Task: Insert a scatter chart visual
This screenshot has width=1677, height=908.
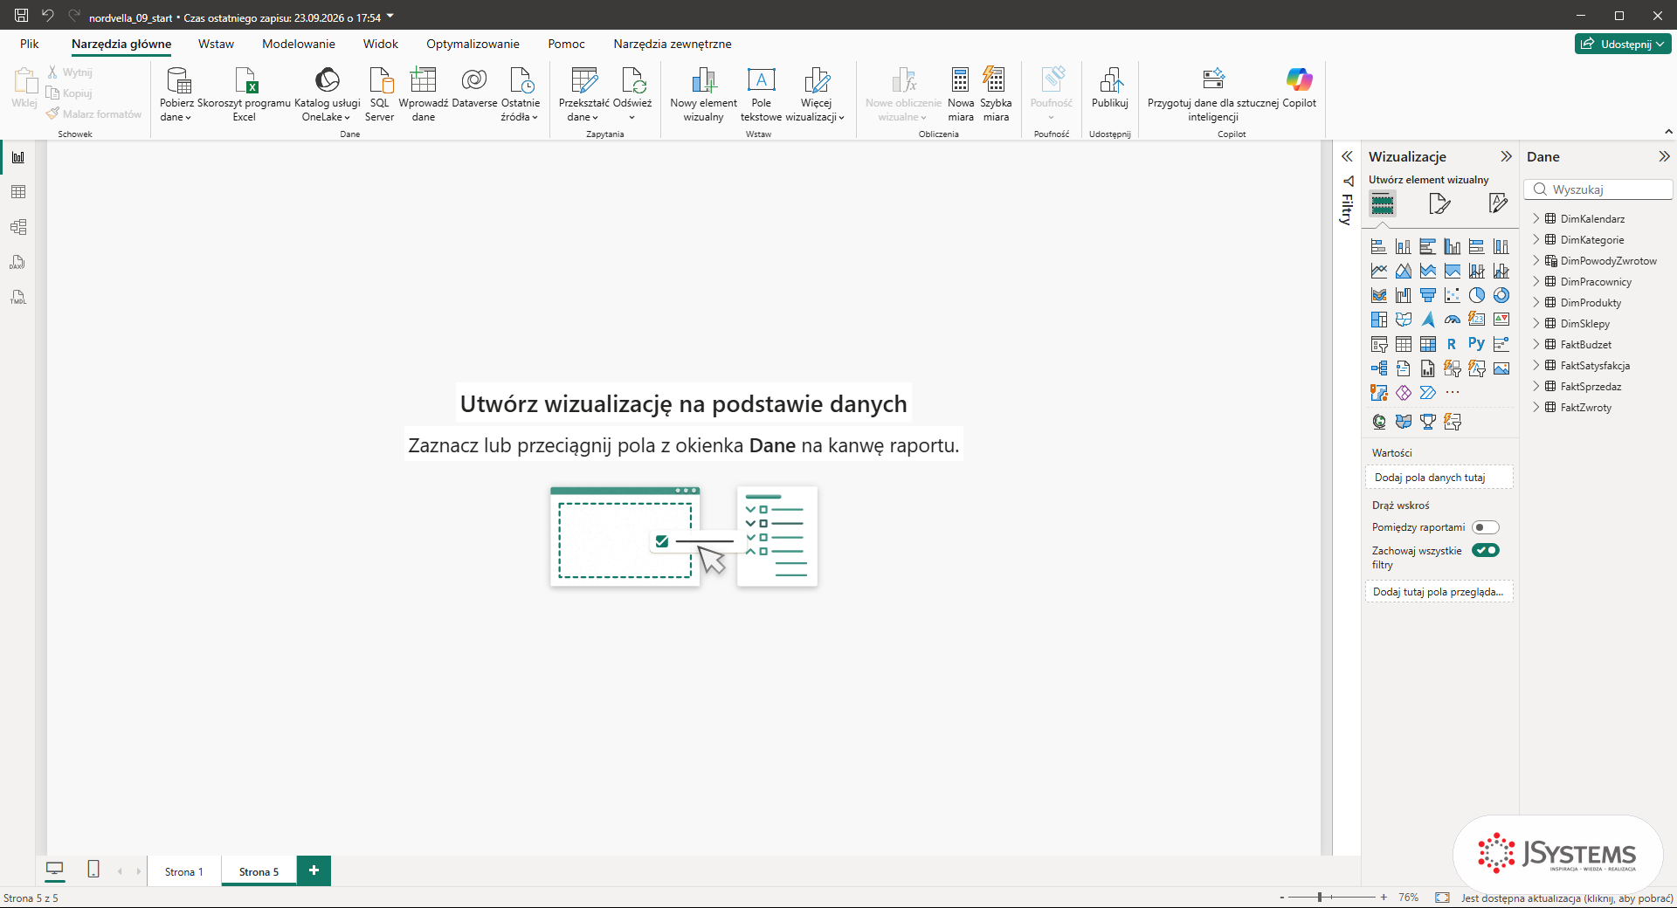Action: tap(1453, 295)
